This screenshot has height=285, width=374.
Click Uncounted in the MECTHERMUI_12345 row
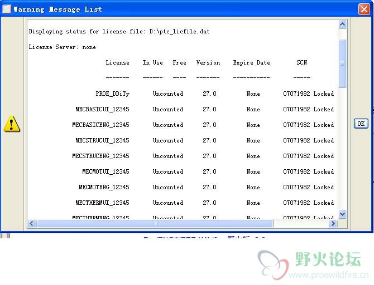coord(168,203)
